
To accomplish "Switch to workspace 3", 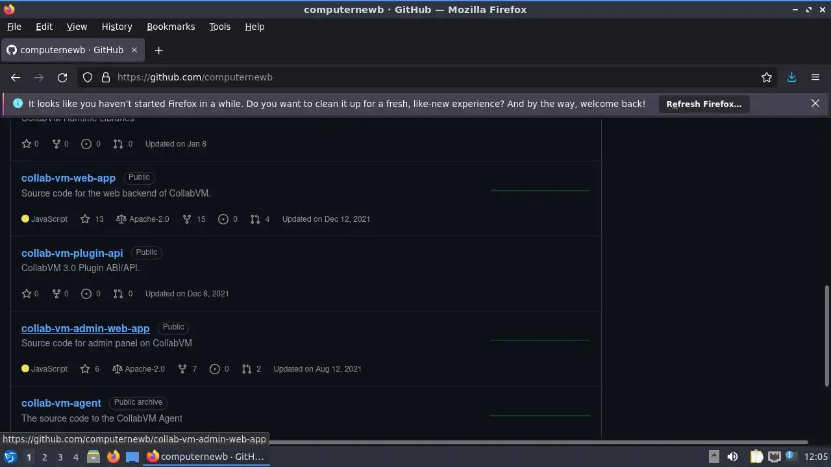I will pyautogui.click(x=60, y=457).
